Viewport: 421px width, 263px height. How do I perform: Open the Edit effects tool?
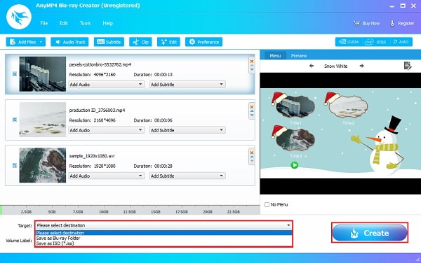coord(168,42)
